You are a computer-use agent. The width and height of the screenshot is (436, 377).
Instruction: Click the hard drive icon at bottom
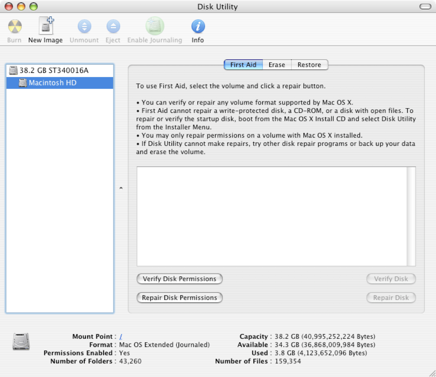coord(21,341)
